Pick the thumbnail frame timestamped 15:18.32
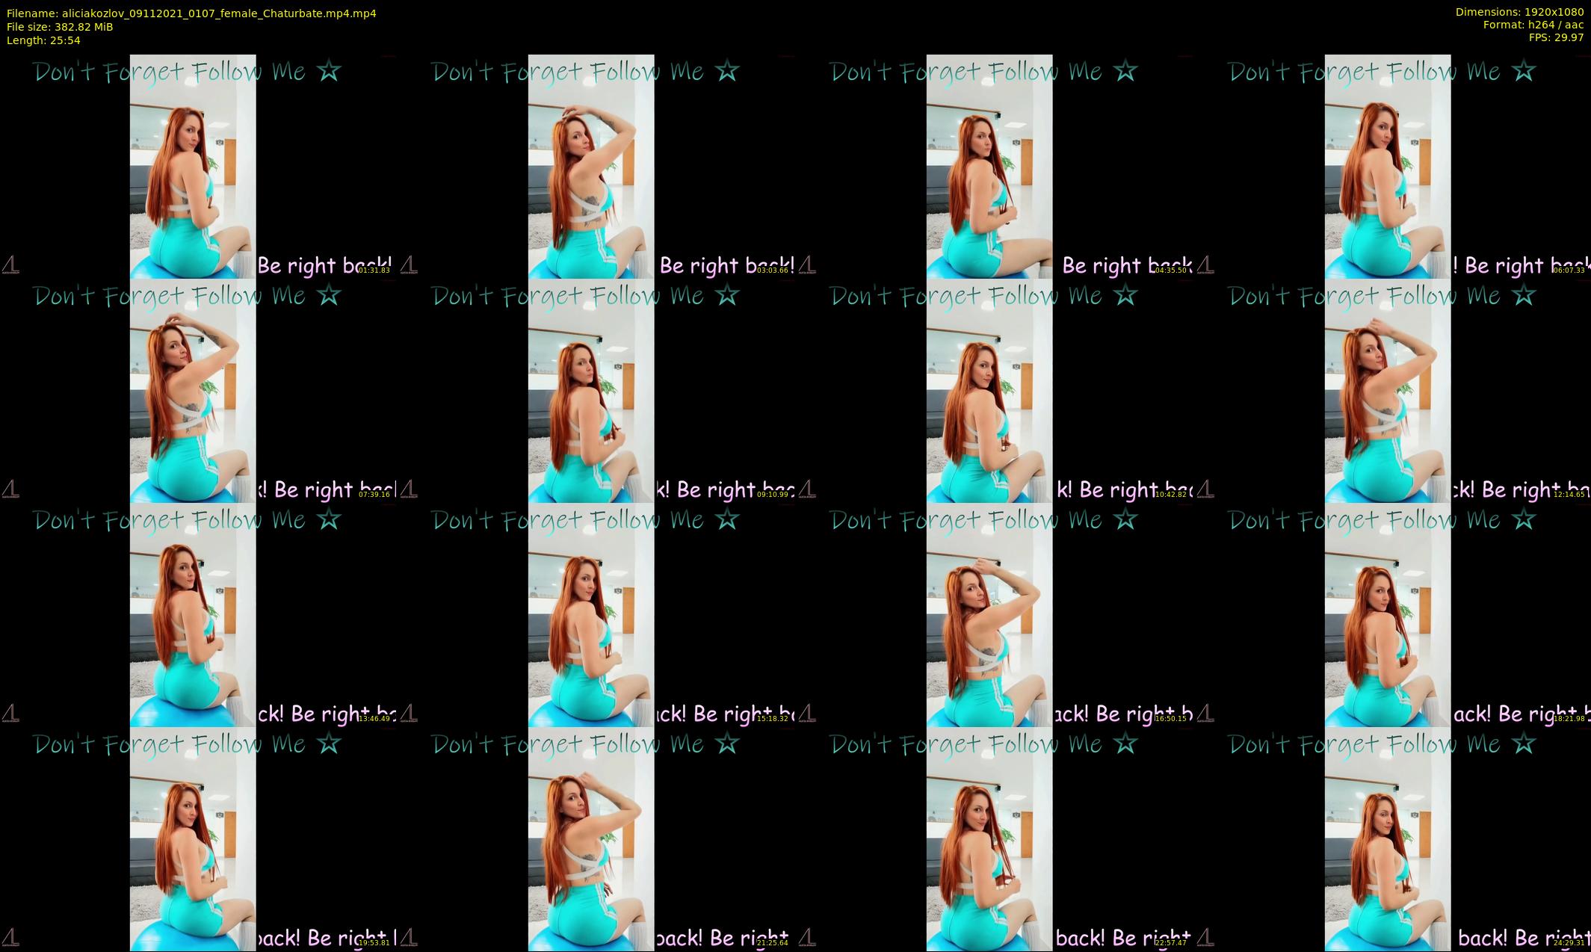Image resolution: width=1591 pixels, height=952 pixels. pos(596,614)
